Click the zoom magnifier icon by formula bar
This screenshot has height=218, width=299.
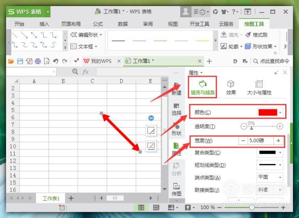(x=75, y=72)
